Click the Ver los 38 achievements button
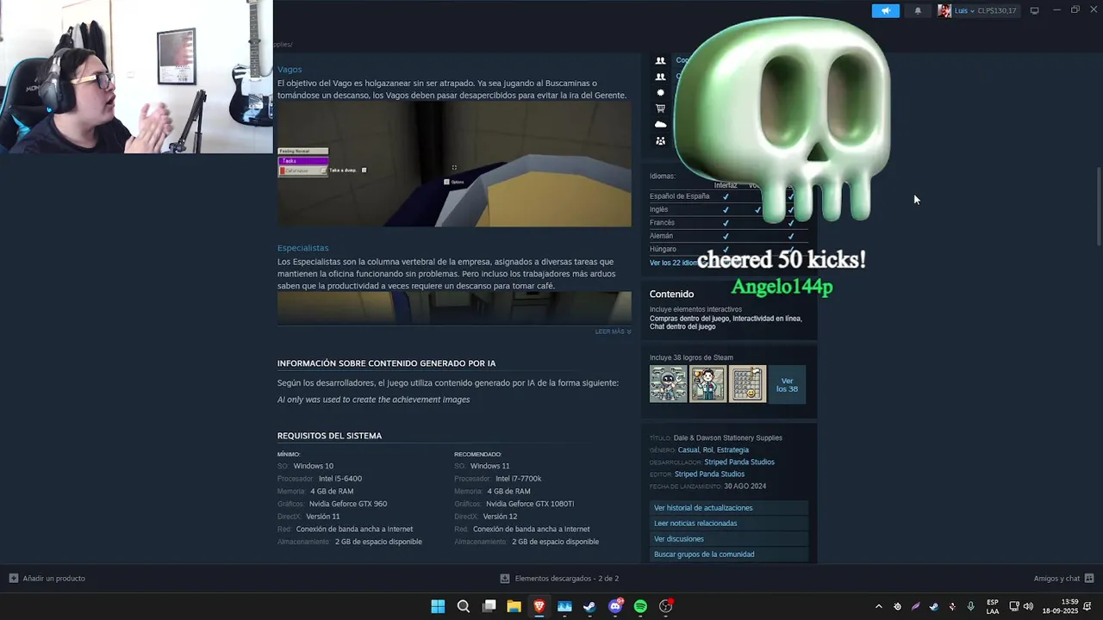Screen dimensions: 1103x620 (x=787, y=384)
